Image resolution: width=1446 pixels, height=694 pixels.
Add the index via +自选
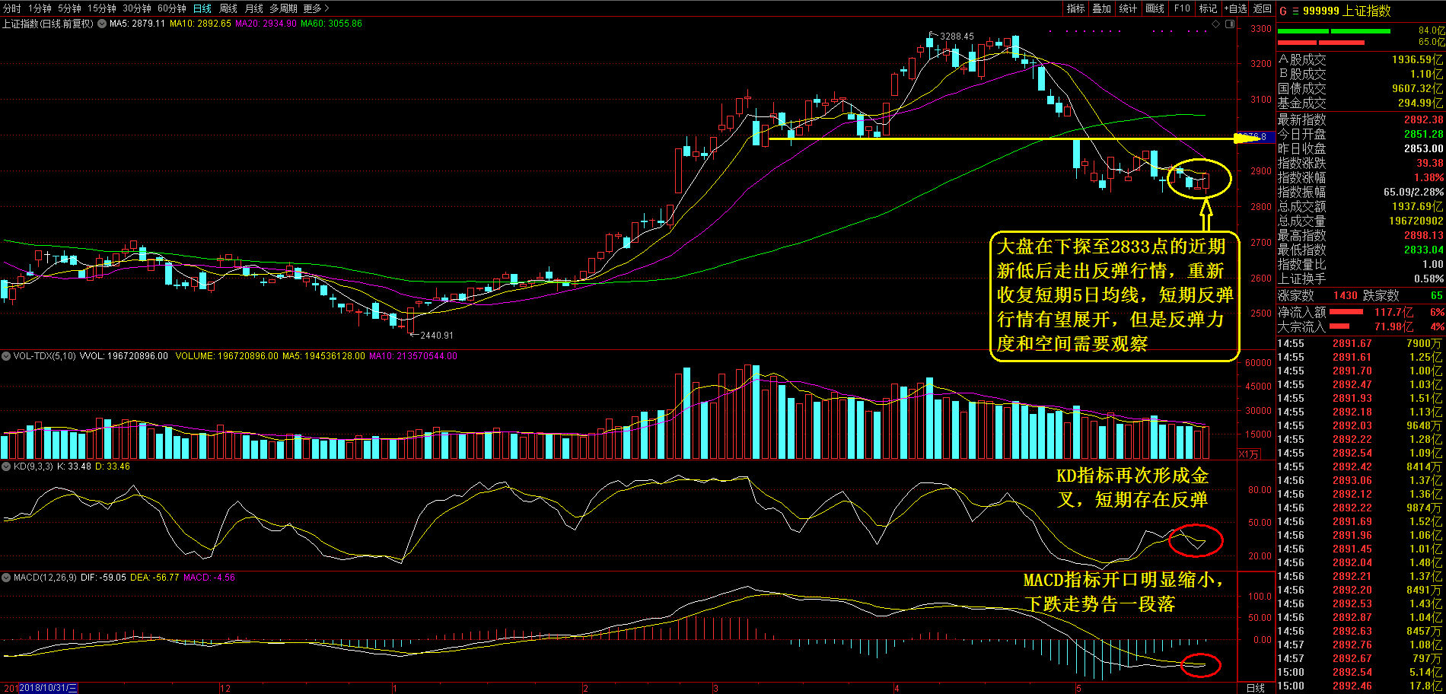[x=1235, y=8]
